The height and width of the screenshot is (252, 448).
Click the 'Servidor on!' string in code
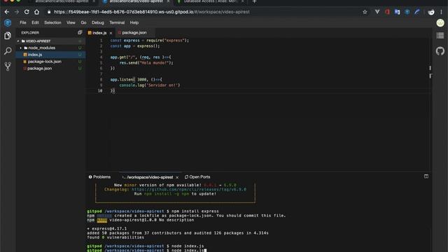click(x=163, y=85)
